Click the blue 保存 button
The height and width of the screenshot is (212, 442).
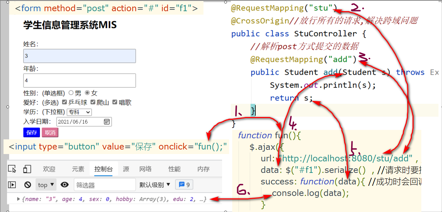[x=32, y=132]
